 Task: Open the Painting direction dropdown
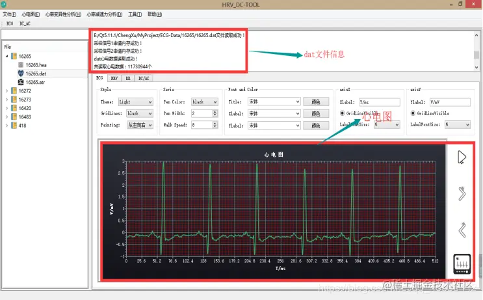click(140, 125)
